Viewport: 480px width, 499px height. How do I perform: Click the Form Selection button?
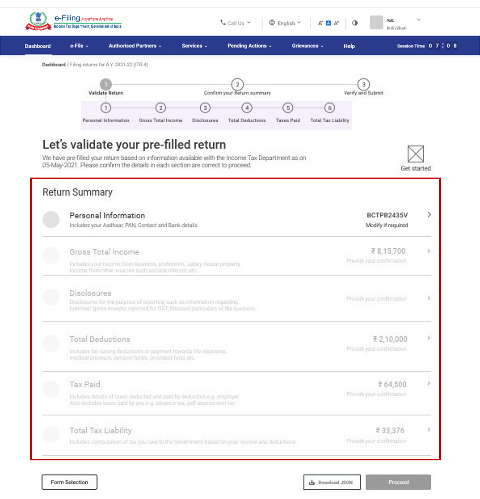(x=69, y=482)
